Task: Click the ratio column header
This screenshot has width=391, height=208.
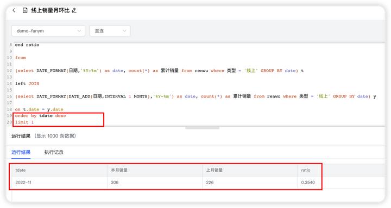Action: click(x=305, y=170)
